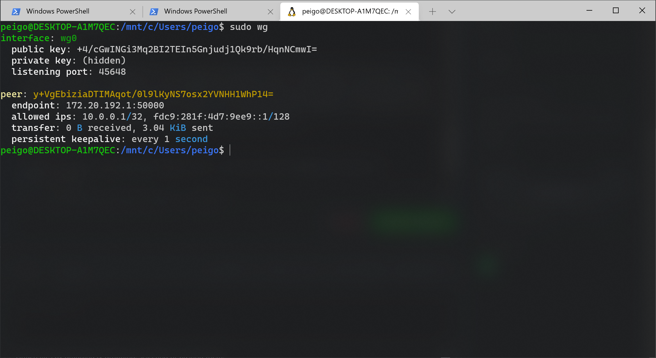Close the first Windows PowerShell tab
656x358 pixels.
(132, 12)
